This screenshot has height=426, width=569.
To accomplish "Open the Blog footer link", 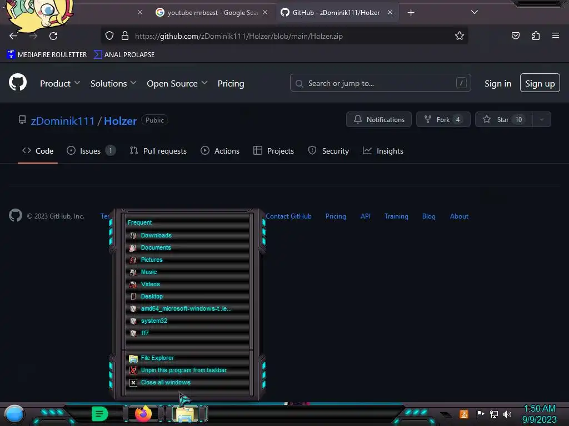I will [x=428, y=216].
